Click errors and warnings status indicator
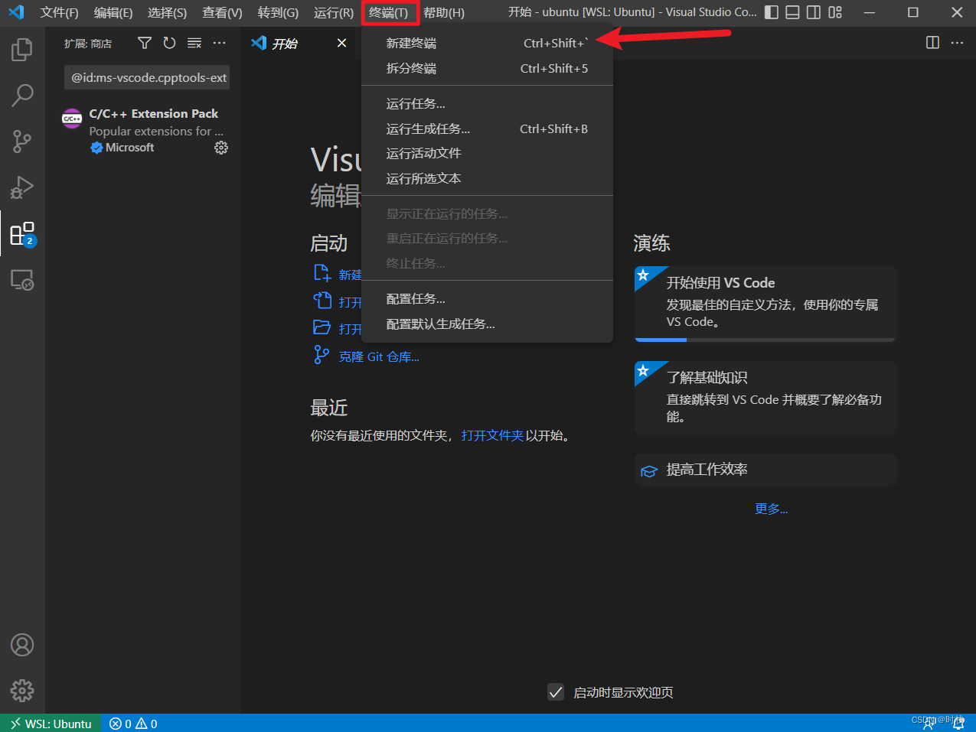Viewport: 976px width, 732px height. pyautogui.click(x=133, y=724)
